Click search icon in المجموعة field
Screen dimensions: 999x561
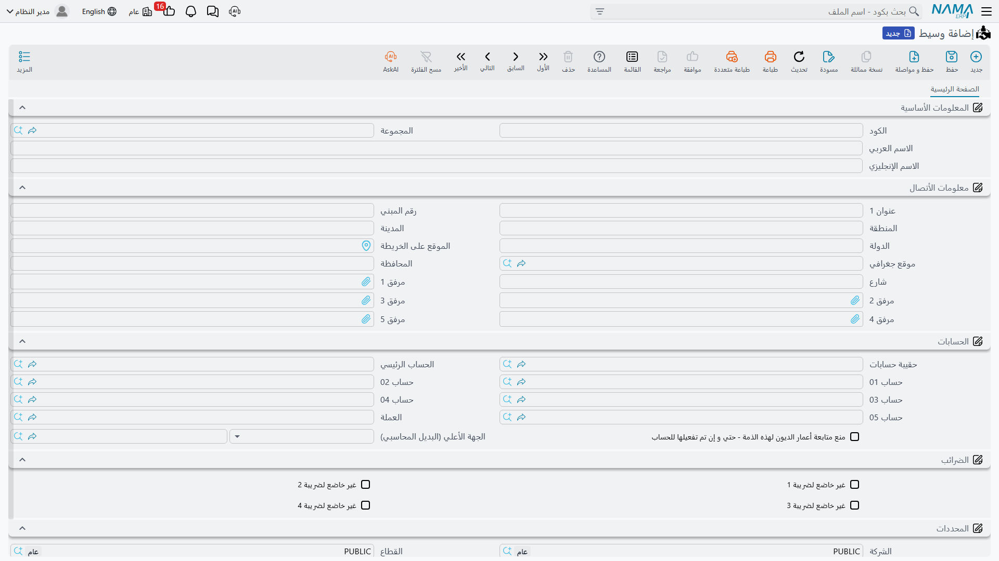pyautogui.click(x=18, y=130)
